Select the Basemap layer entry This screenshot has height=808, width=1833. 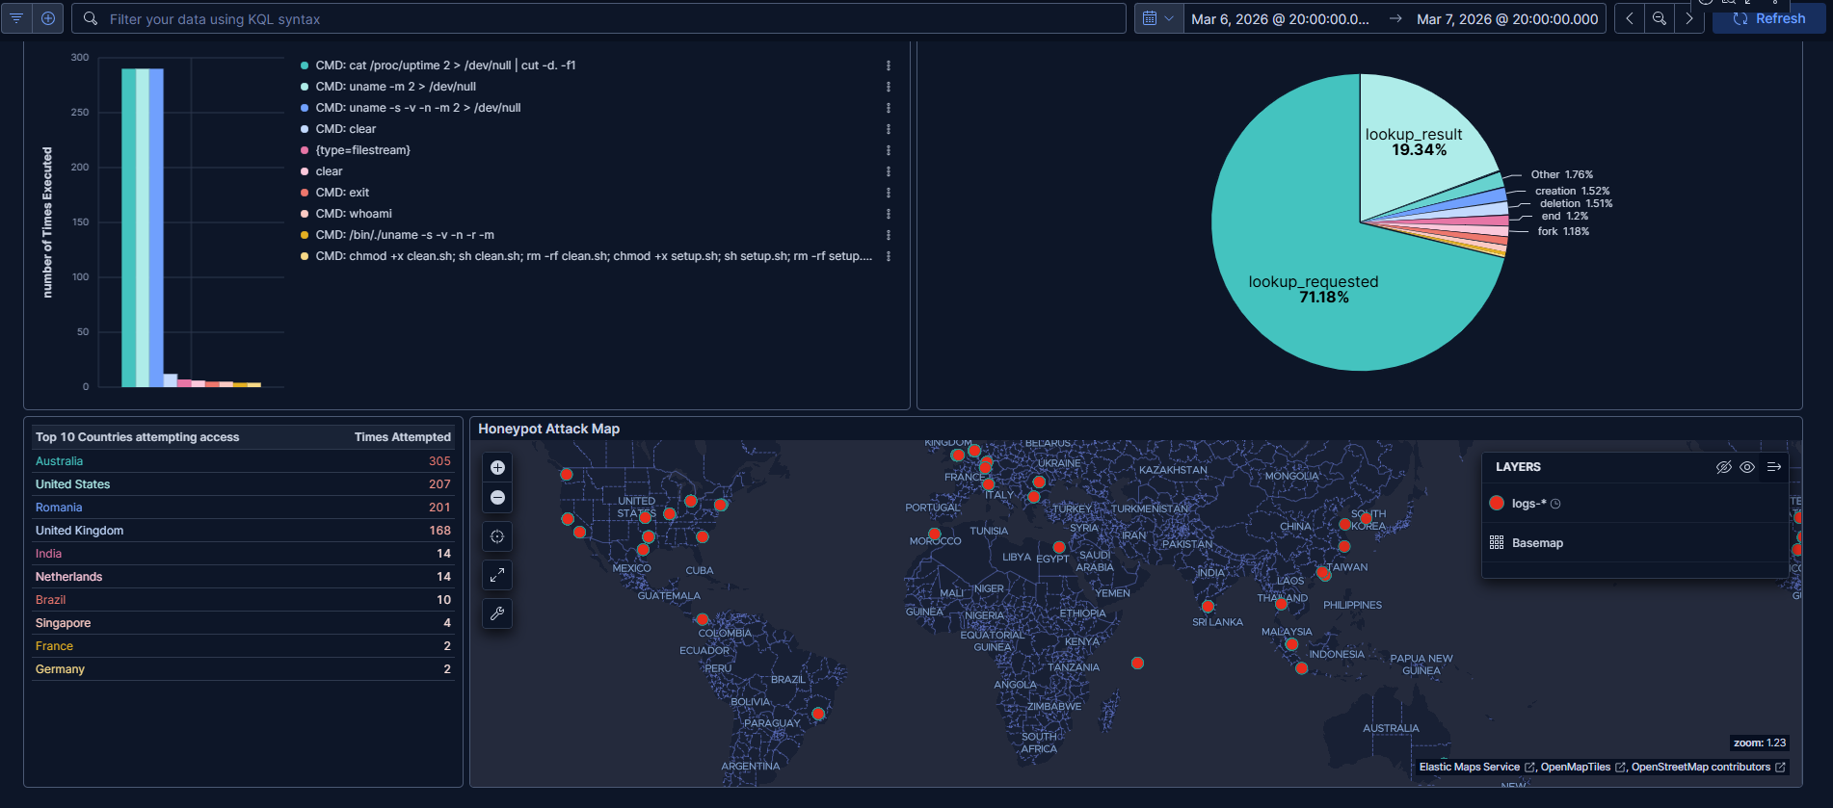pos(1537,543)
